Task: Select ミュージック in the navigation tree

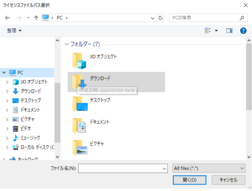Action: (30, 138)
